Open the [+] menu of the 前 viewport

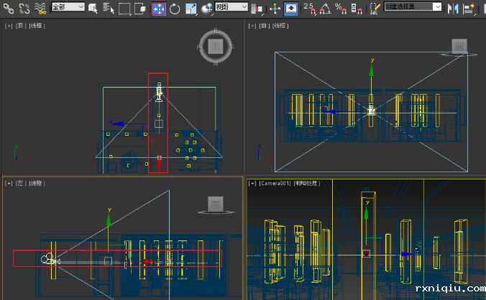coord(252,26)
